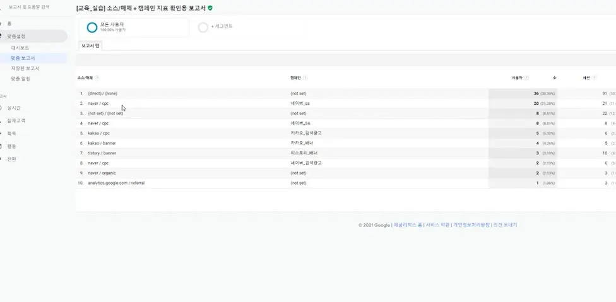The width and height of the screenshot is (616, 302).
Task: Click (direct) / (none) in row 1
Action: tap(102, 93)
